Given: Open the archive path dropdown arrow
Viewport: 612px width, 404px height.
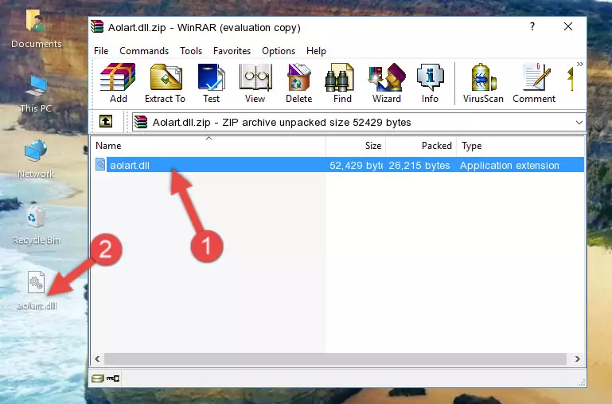Looking at the screenshot, I should (579, 122).
